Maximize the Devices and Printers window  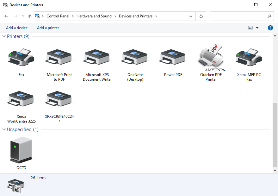(x=256, y=5)
